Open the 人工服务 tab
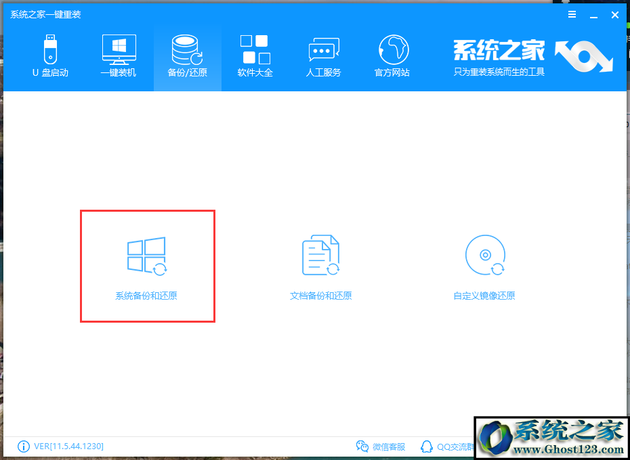 [x=323, y=56]
